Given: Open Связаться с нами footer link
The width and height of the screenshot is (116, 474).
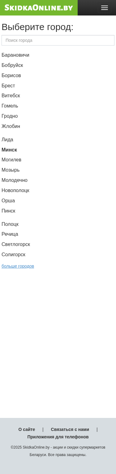Looking at the screenshot, I should tap(70, 429).
